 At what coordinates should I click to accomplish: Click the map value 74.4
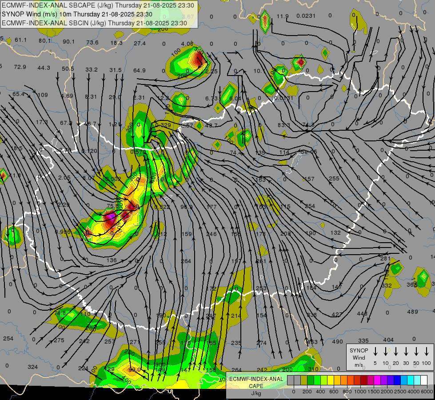[236, 153]
